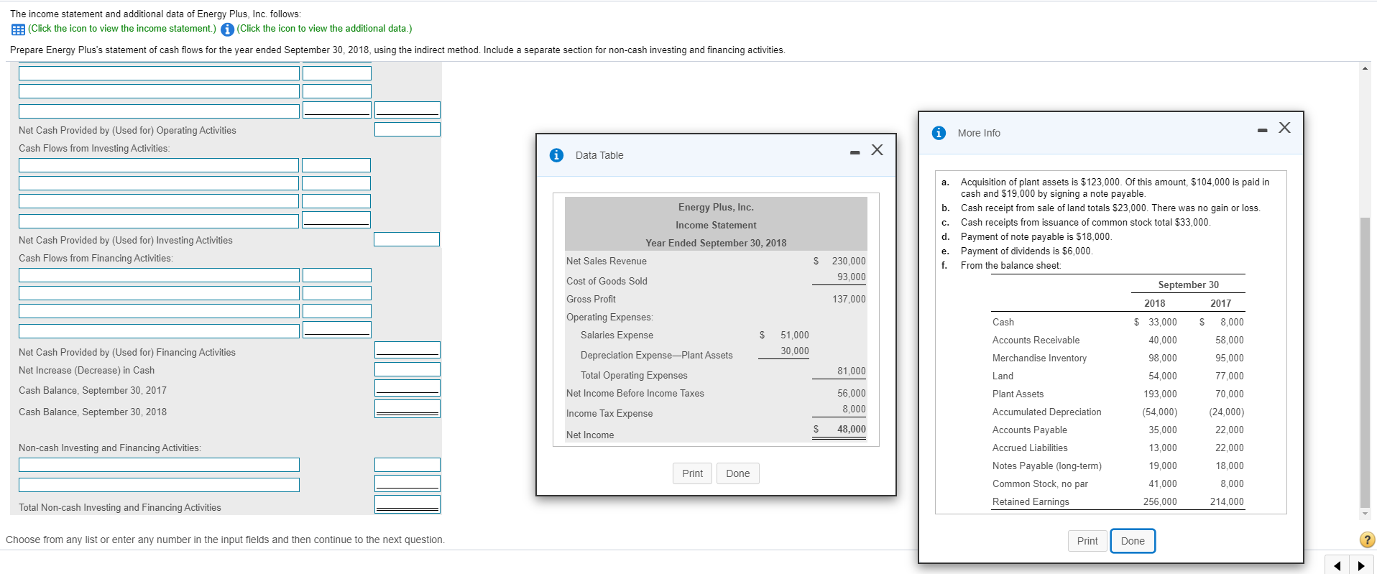Open the help question mark icon
Screen dimensions: 1377x574
point(1367,540)
